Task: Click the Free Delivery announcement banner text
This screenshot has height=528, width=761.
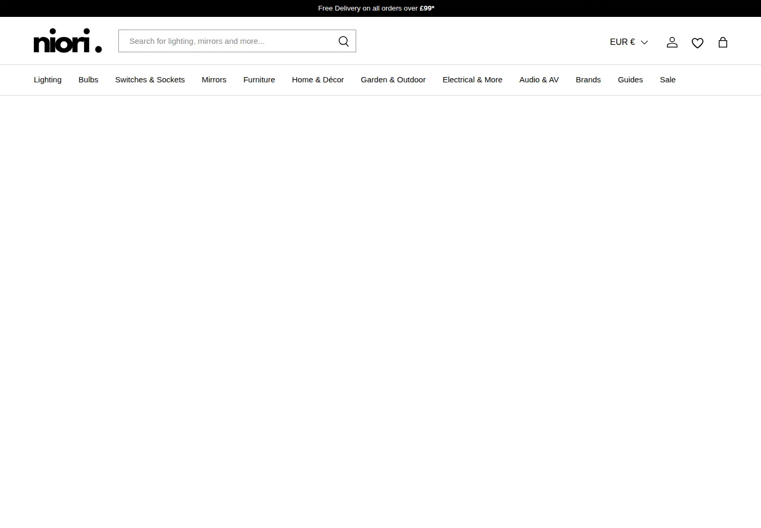Action: click(376, 8)
